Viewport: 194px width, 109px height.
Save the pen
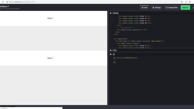(x=144, y=8)
